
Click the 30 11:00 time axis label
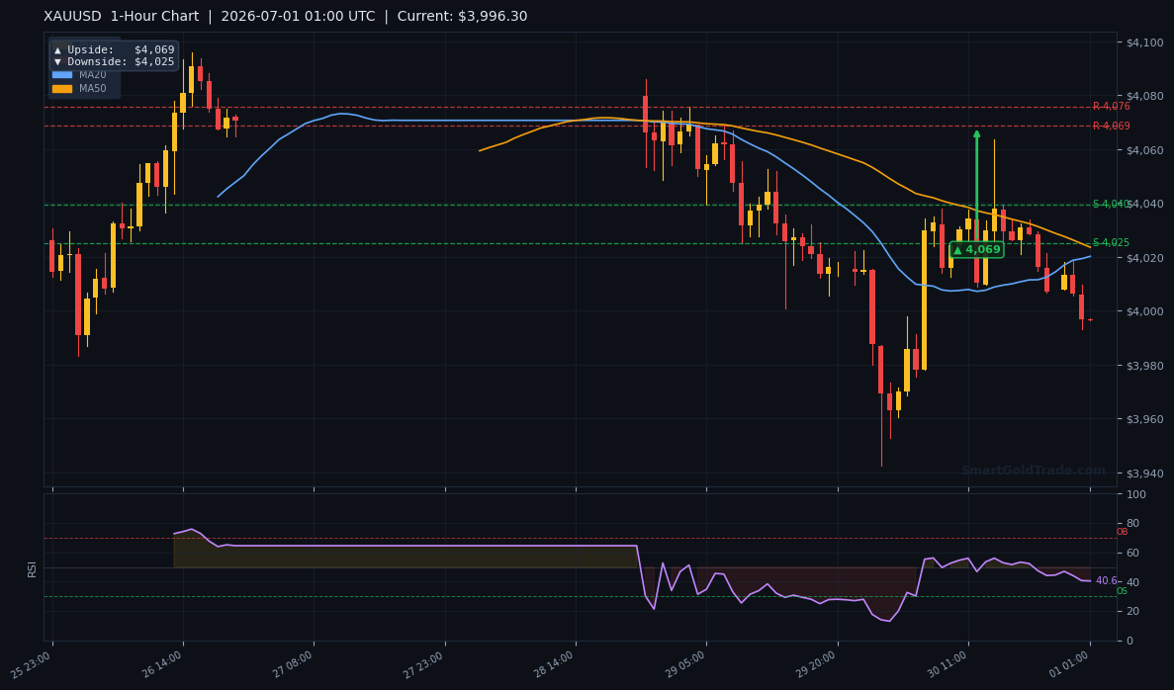click(x=948, y=664)
